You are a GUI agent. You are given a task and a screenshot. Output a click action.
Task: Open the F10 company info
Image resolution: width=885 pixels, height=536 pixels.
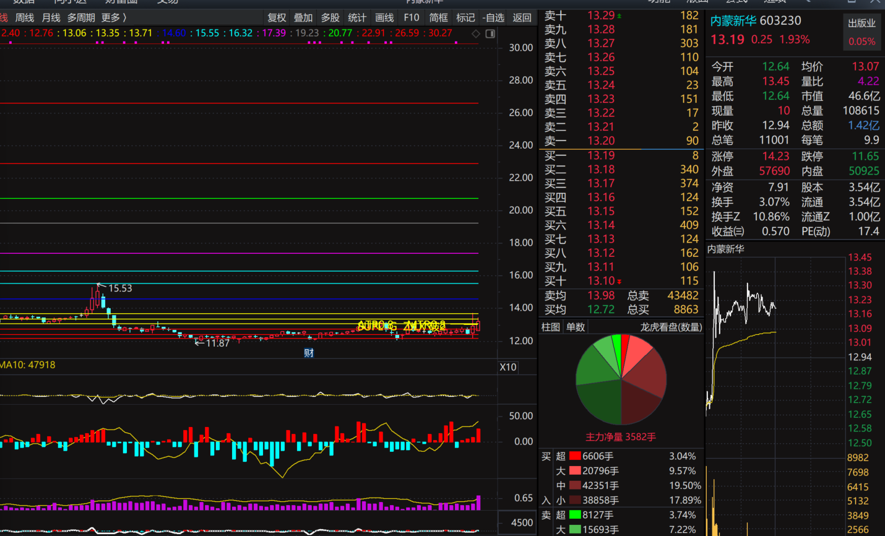tap(412, 17)
